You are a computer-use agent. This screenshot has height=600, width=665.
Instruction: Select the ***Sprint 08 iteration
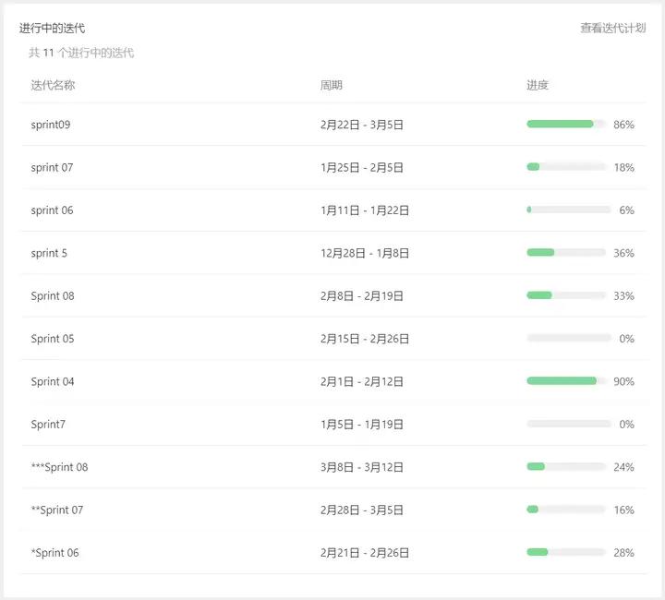[x=59, y=467]
